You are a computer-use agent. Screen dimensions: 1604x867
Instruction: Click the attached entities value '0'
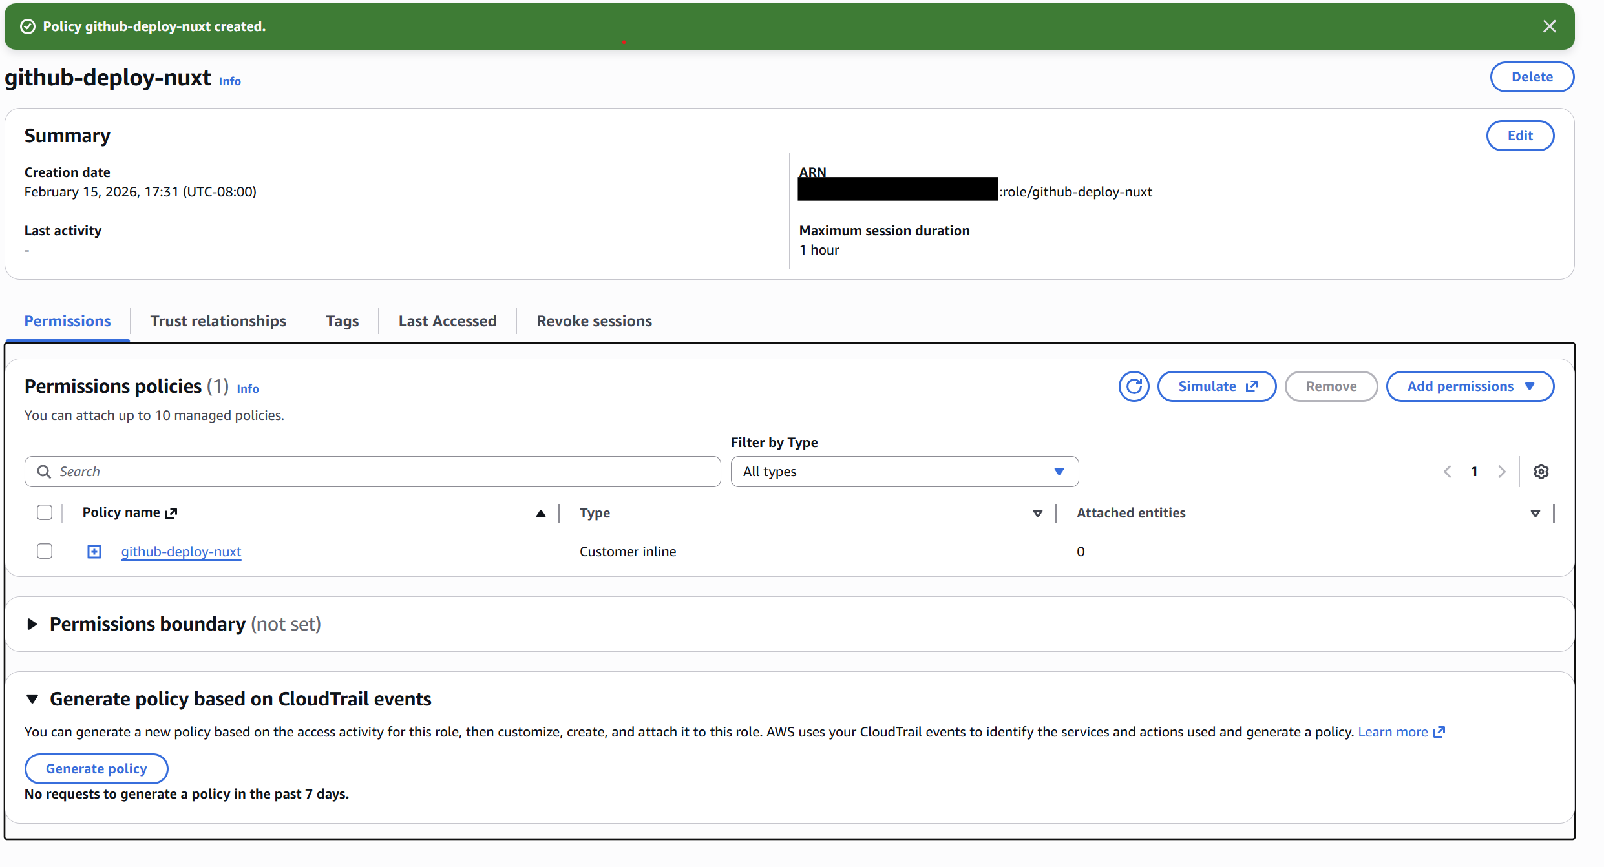(1081, 552)
